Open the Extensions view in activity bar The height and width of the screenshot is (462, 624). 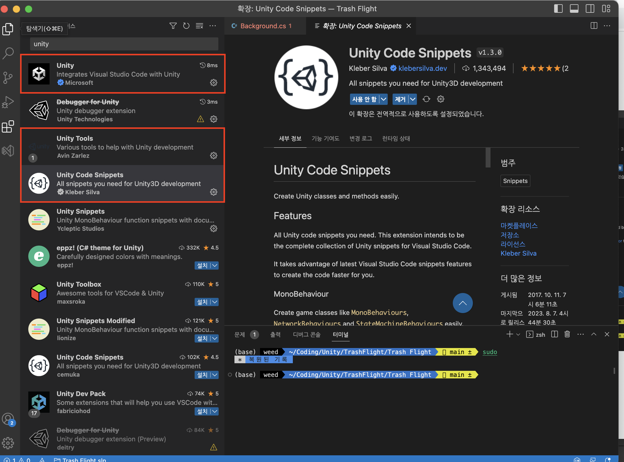click(x=8, y=126)
